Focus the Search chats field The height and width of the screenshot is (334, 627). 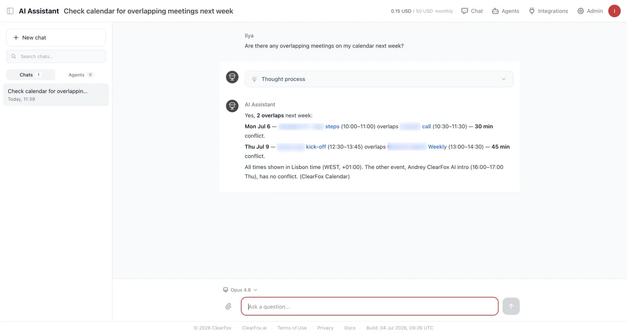tap(56, 56)
